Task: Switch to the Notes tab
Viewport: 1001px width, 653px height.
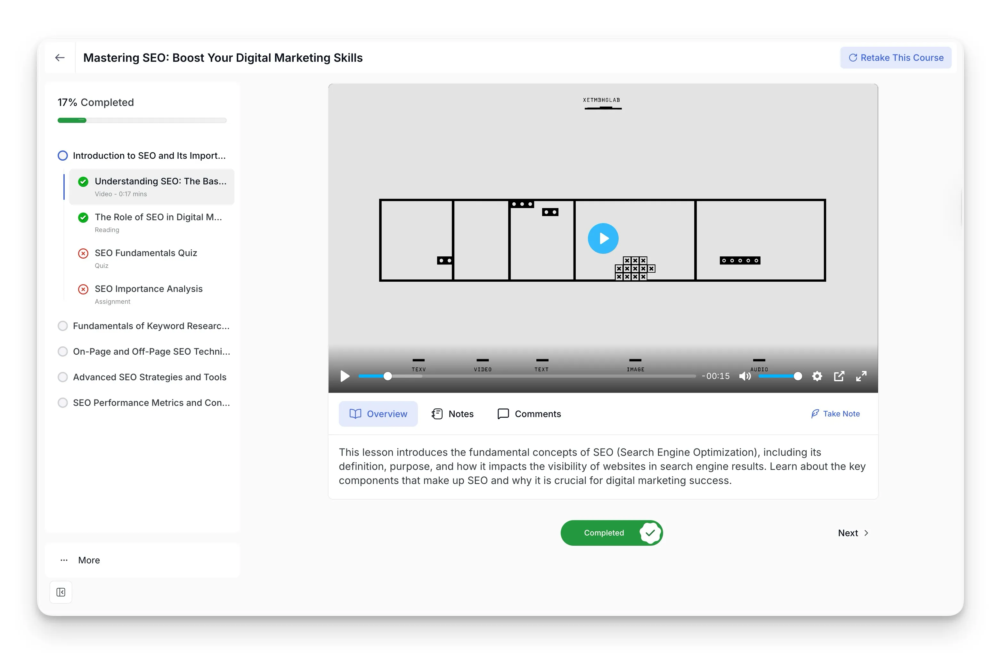Action: (453, 414)
